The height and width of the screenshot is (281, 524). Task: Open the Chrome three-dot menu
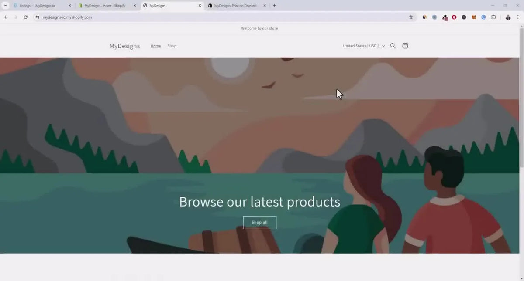(x=518, y=17)
